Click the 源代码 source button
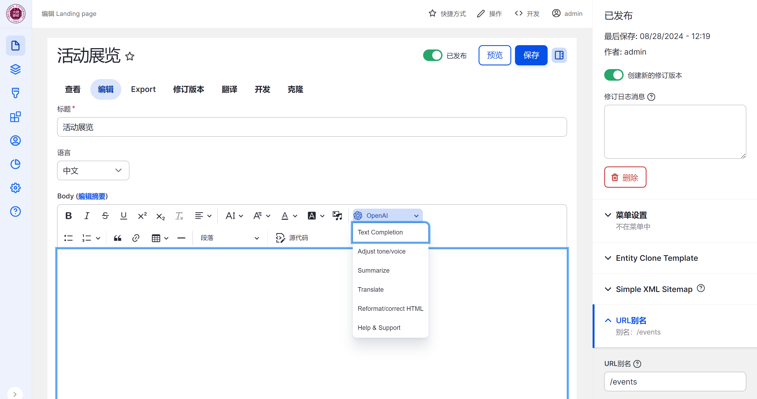This screenshot has width=757, height=399. click(292, 238)
